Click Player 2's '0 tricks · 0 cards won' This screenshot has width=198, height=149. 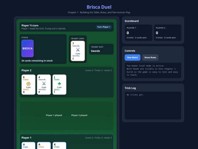166,38
